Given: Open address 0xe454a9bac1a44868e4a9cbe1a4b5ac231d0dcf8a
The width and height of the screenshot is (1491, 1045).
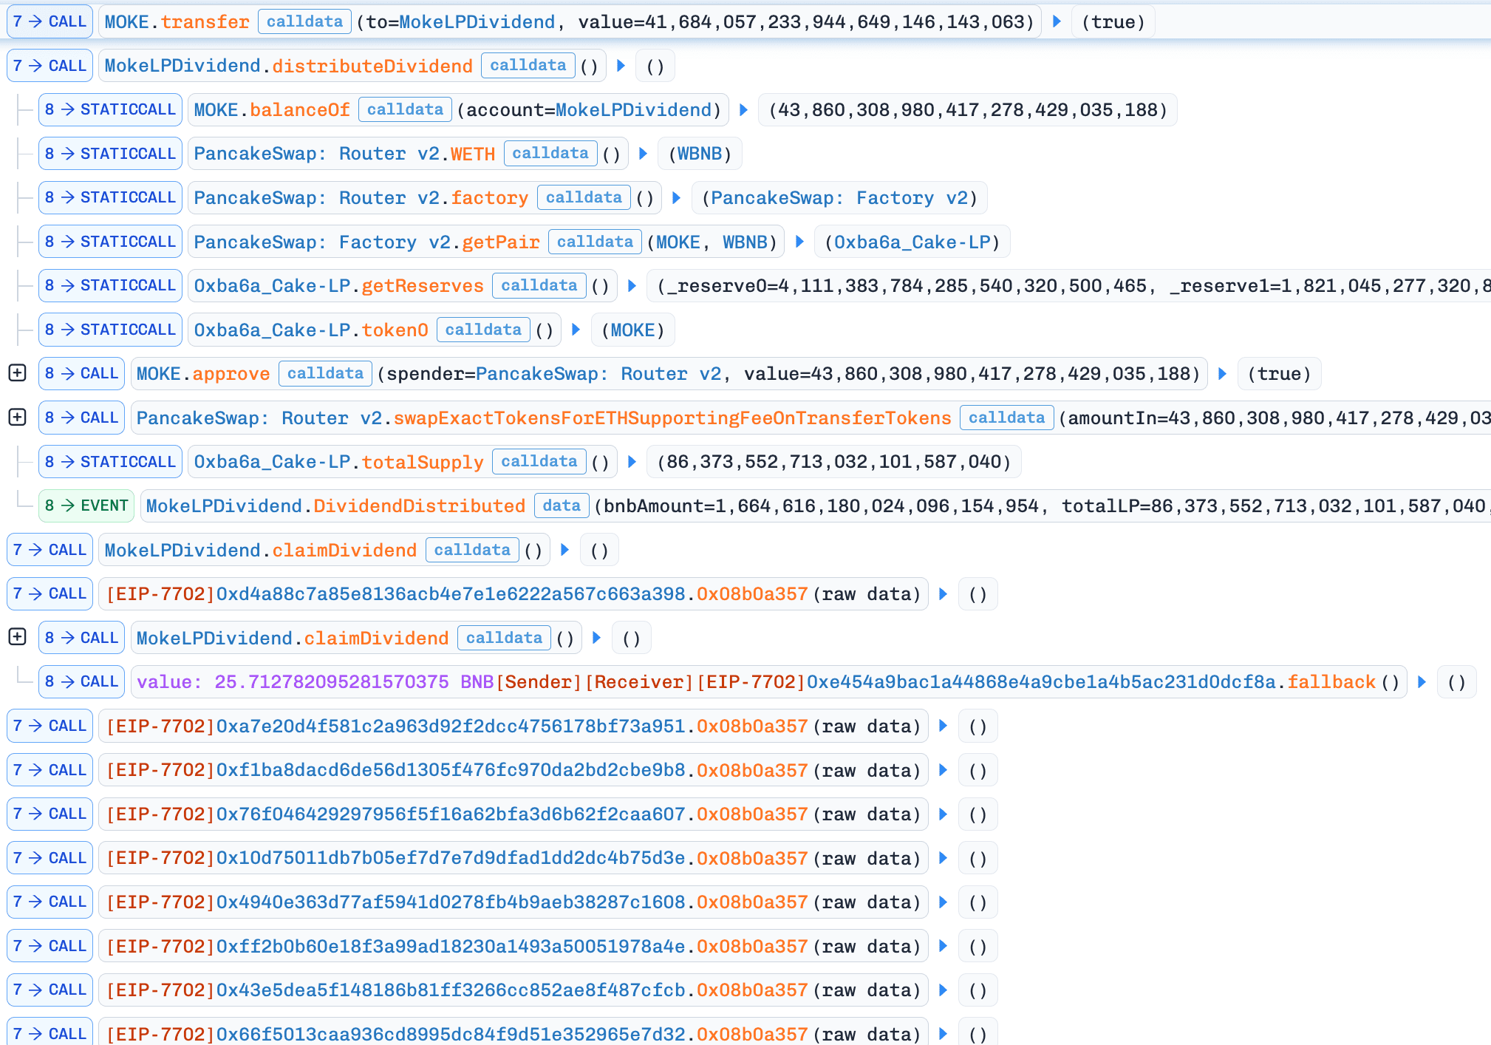Looking at the screenshot, I should pos(1041,681).
